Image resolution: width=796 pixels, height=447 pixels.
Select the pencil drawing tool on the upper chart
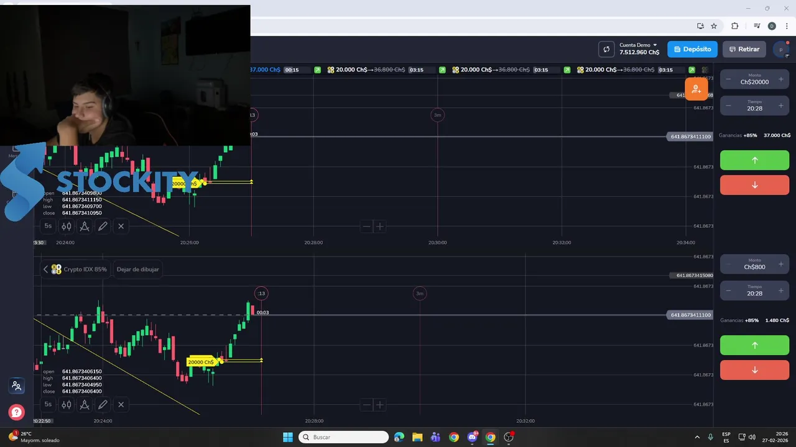[x=103, y=226]
